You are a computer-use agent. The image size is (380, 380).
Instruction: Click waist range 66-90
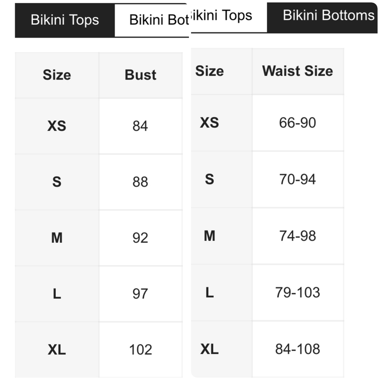tap(297, 123)
